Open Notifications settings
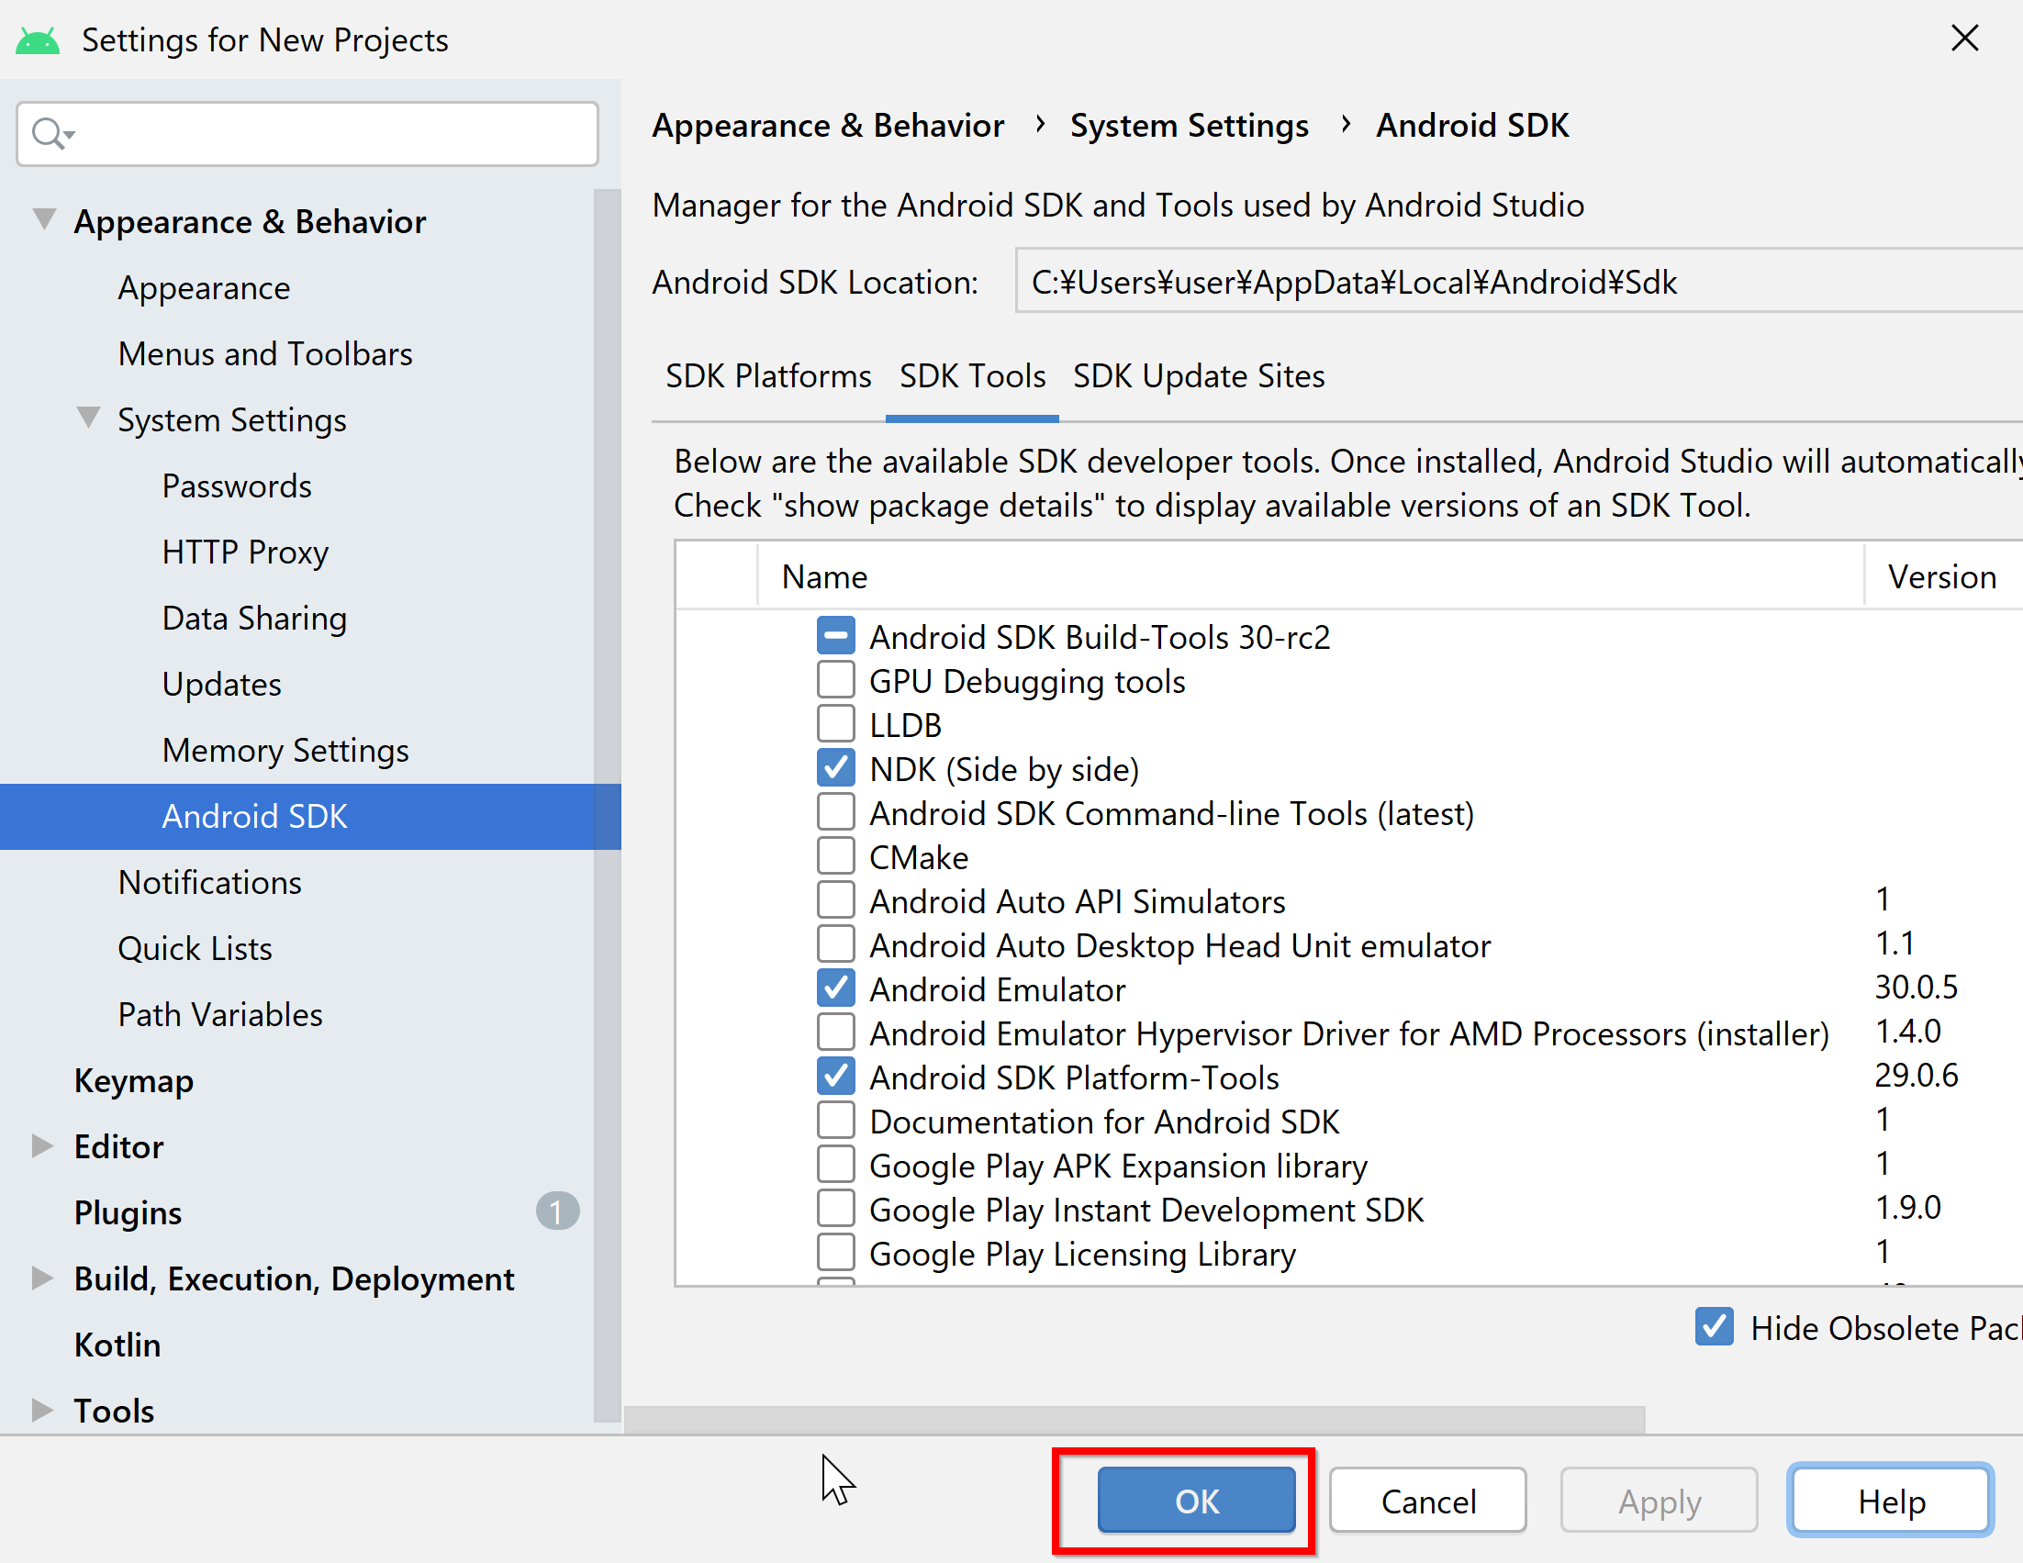This screenshot has width=2023, height=1563. tap(209, 882)
